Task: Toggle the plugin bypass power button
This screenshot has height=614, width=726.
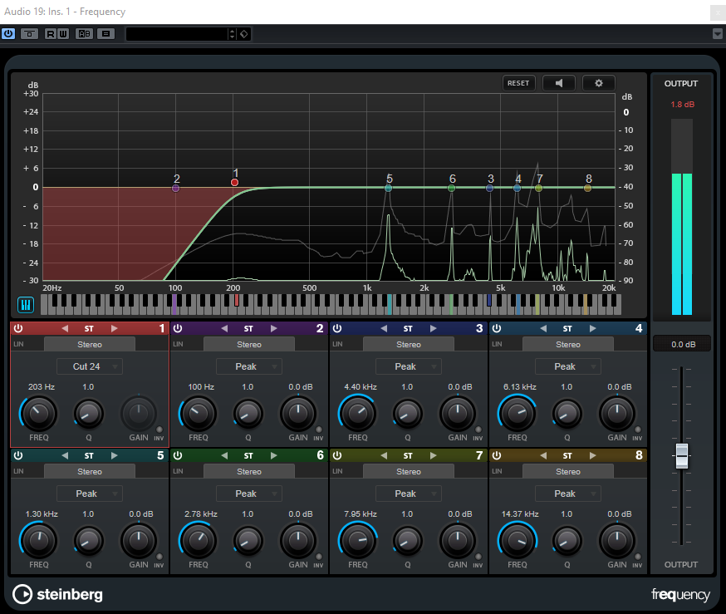Action: (x=9, y=34)
